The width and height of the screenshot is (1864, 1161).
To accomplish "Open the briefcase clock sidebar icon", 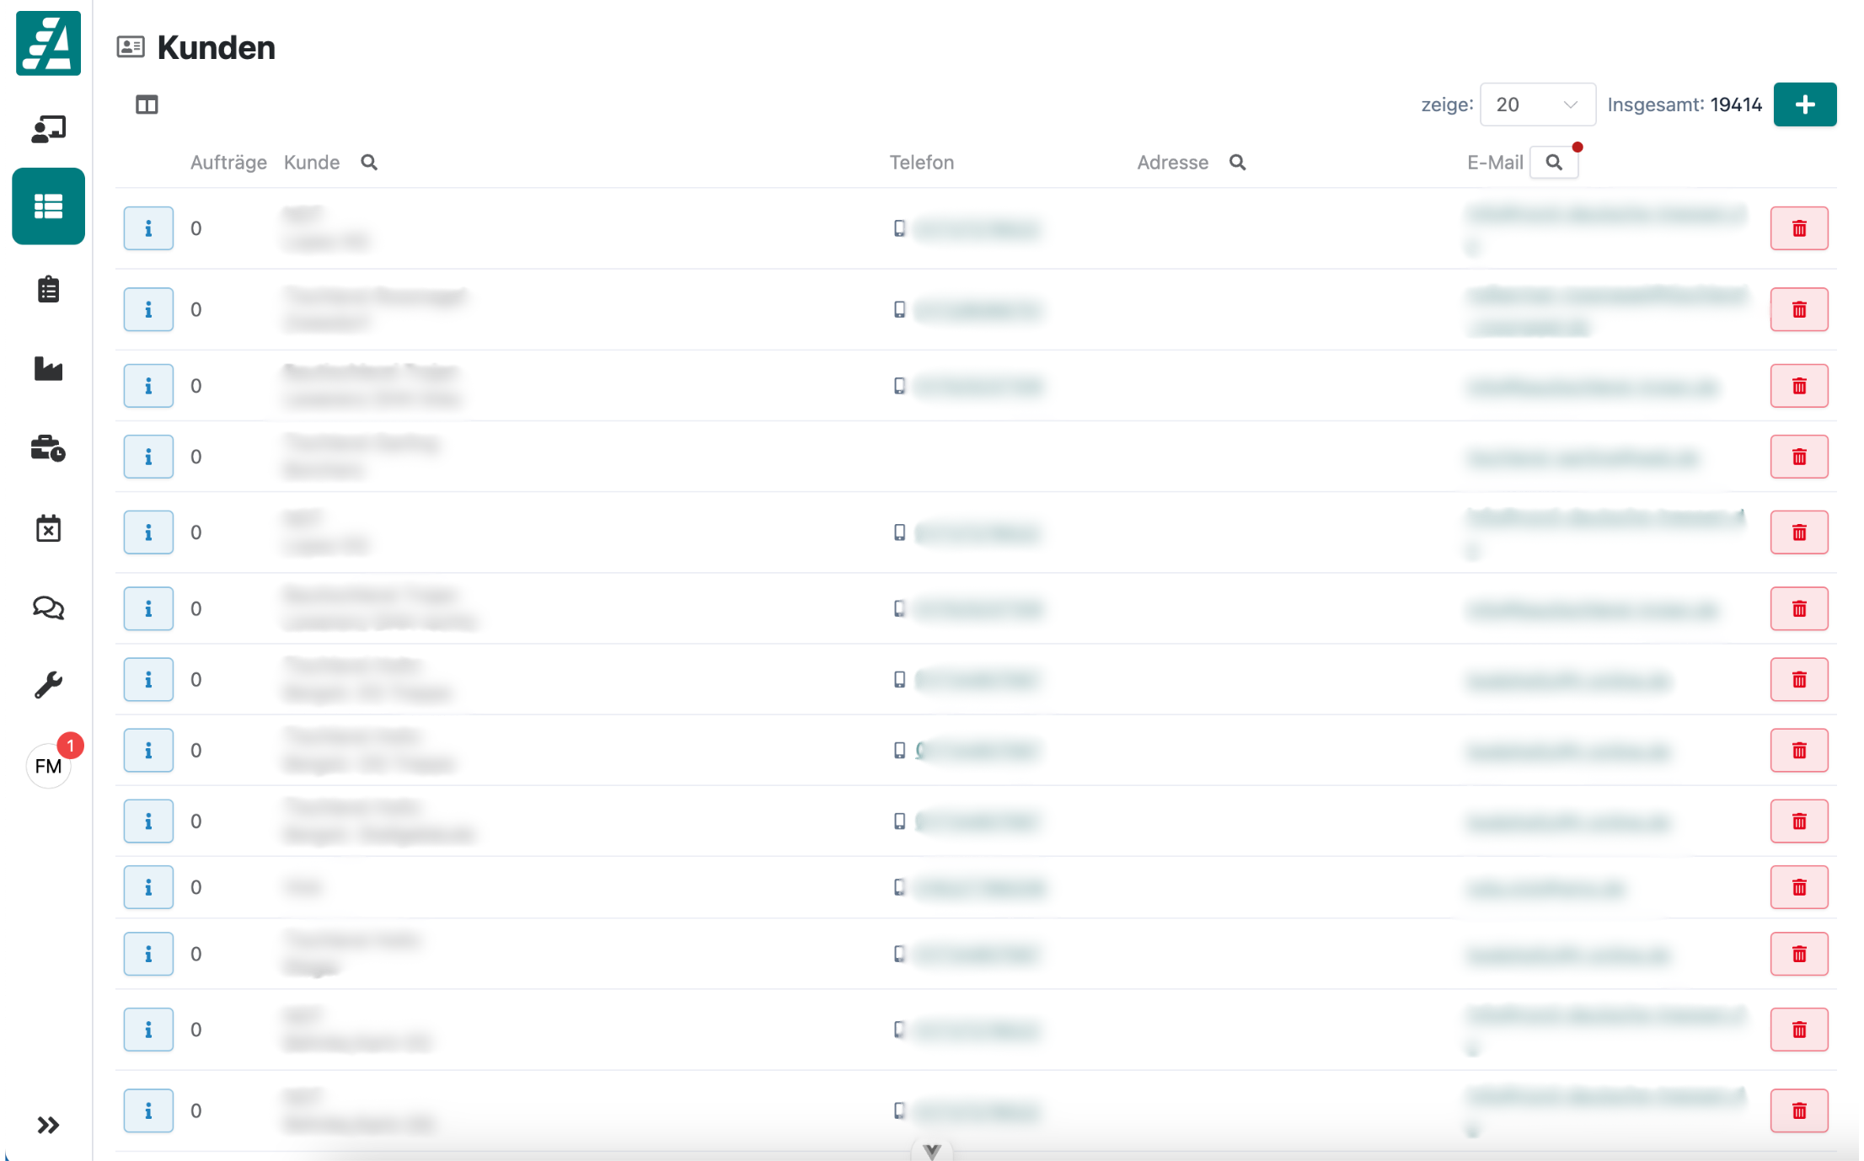I will 48,448.
